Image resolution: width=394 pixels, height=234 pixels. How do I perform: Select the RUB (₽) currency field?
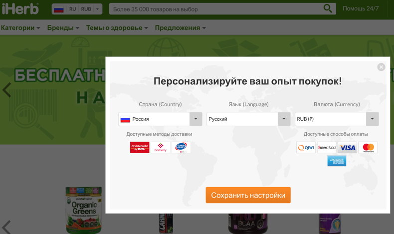(337, 119)
